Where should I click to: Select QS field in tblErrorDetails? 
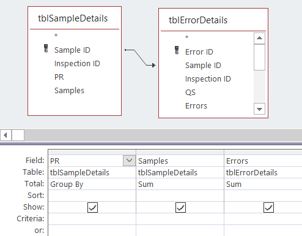coord(190,93)
